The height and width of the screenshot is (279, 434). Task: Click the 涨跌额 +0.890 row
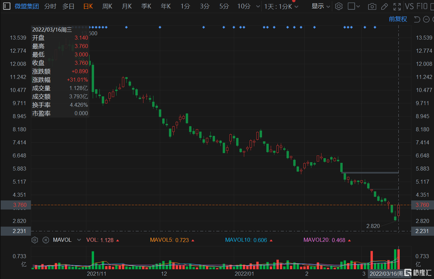pyautogui.click(x=60, y=72)
